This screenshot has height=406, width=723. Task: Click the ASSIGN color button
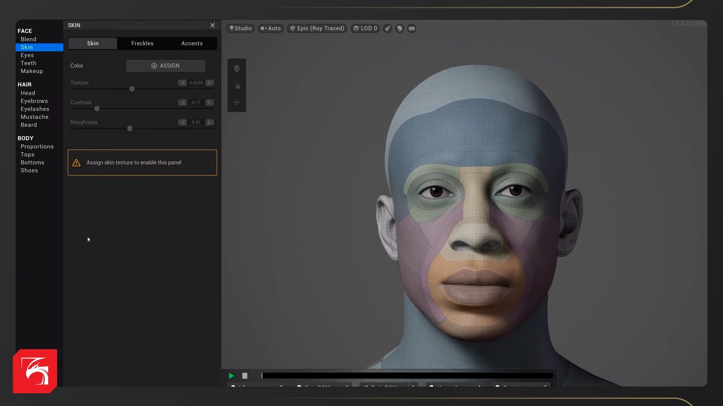click(166, 65)
